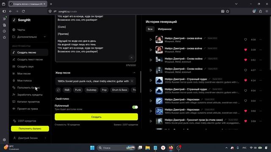
Task: Open Yandex browser from taskbar
Action: tap(163, 148)
